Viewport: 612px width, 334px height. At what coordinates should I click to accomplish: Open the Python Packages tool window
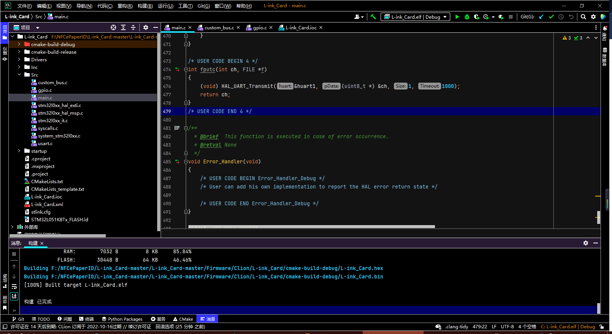click(122, 319)
